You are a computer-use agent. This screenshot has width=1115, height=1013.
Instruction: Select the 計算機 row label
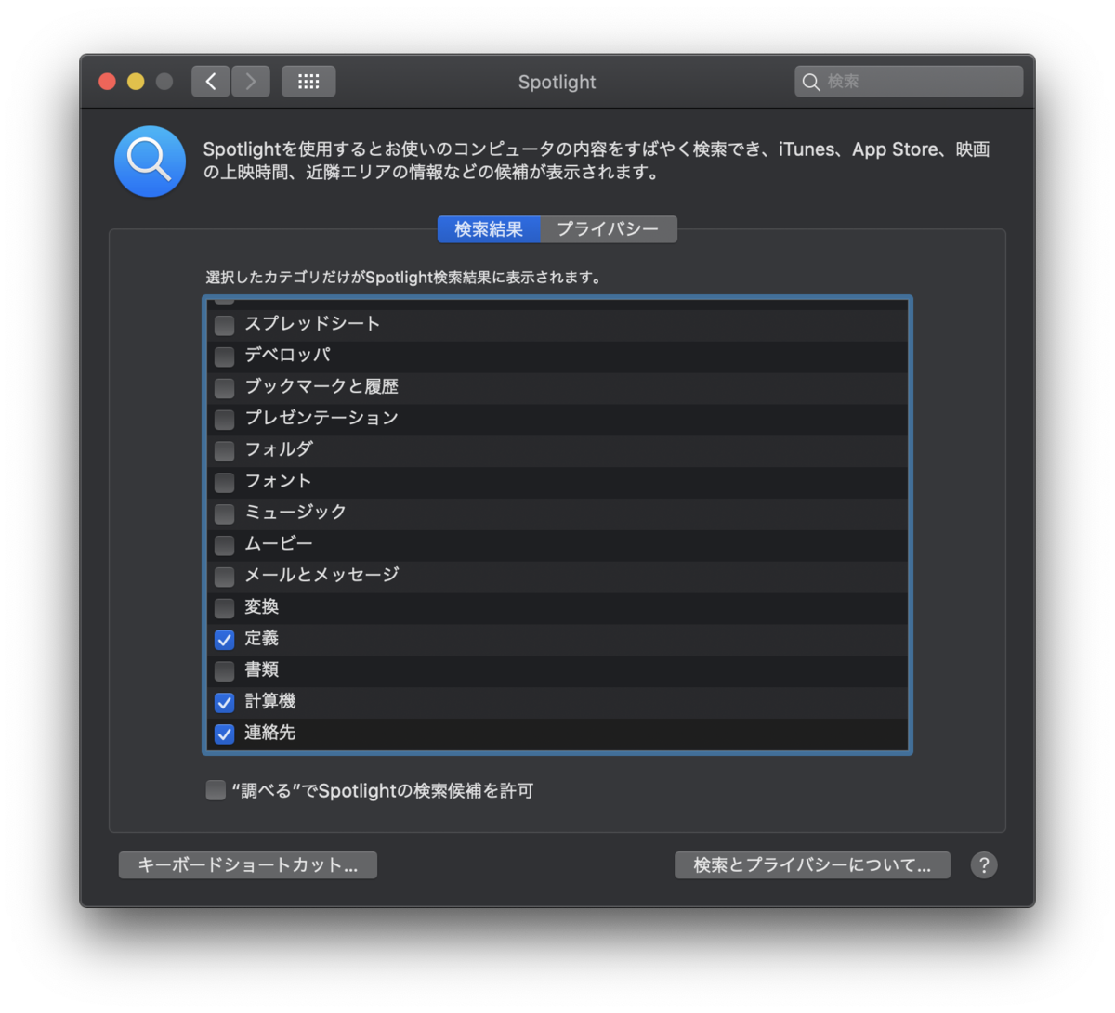tap(269, 702)
